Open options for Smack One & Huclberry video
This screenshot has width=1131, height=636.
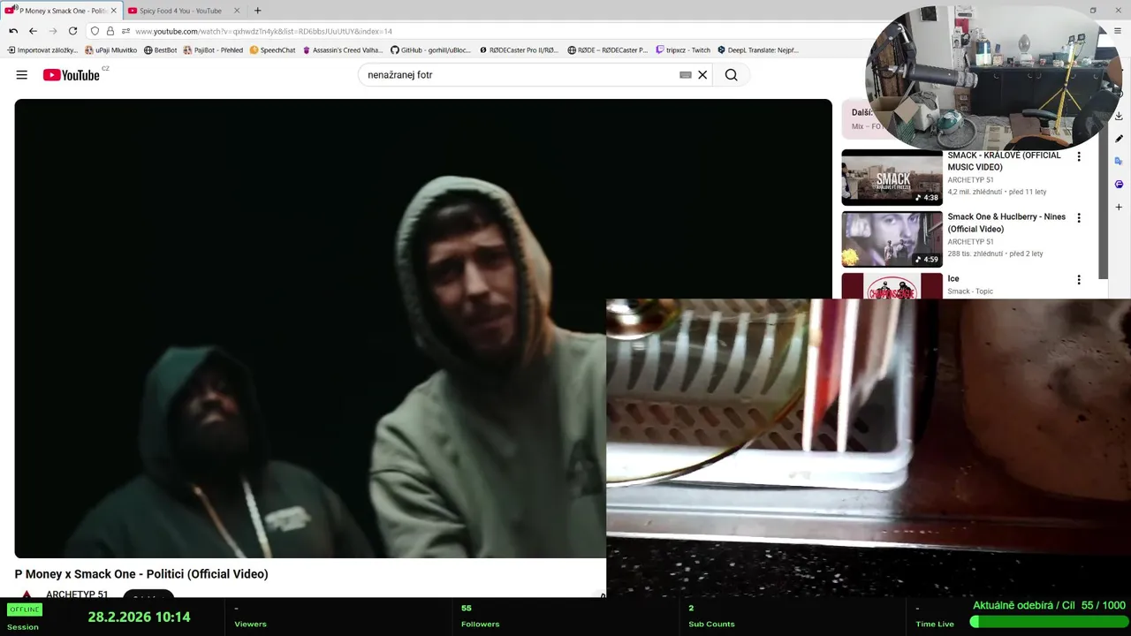[x=1078, y=218]
